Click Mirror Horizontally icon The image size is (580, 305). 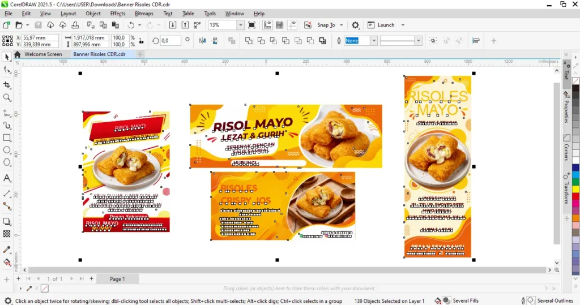click(202, 41)
